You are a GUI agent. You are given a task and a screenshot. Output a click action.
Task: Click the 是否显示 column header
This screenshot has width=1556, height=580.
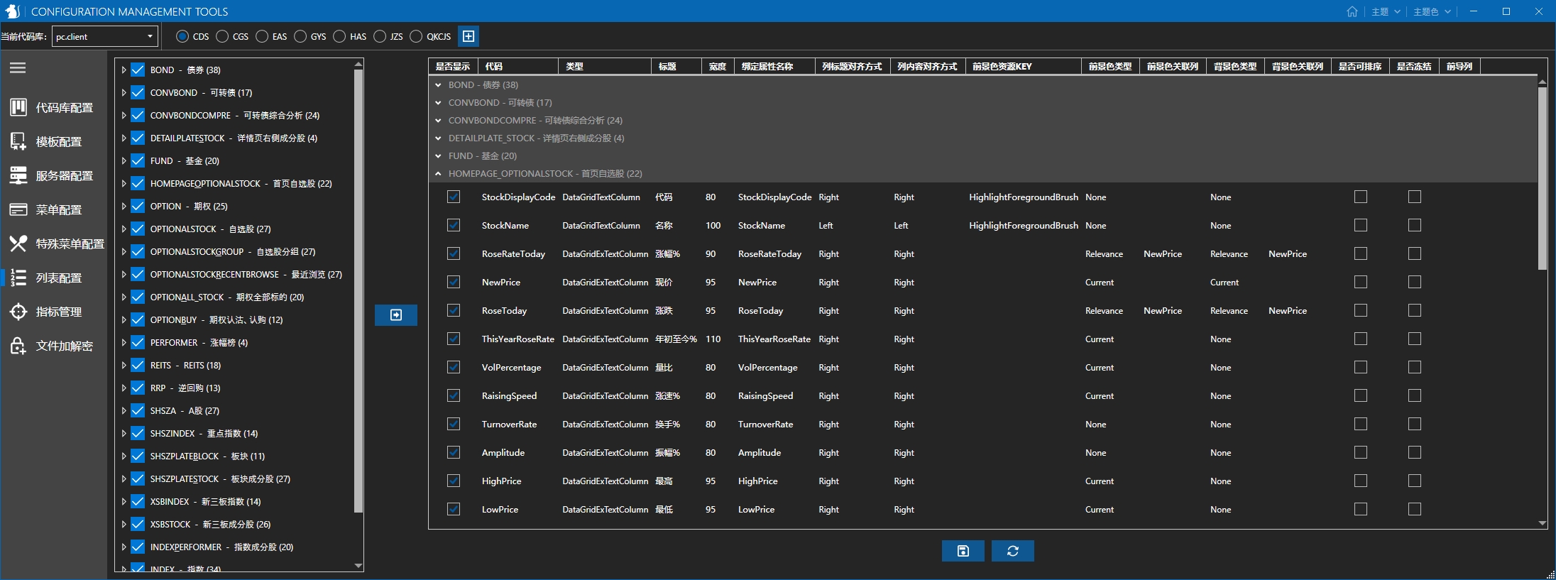coord(453,66)
